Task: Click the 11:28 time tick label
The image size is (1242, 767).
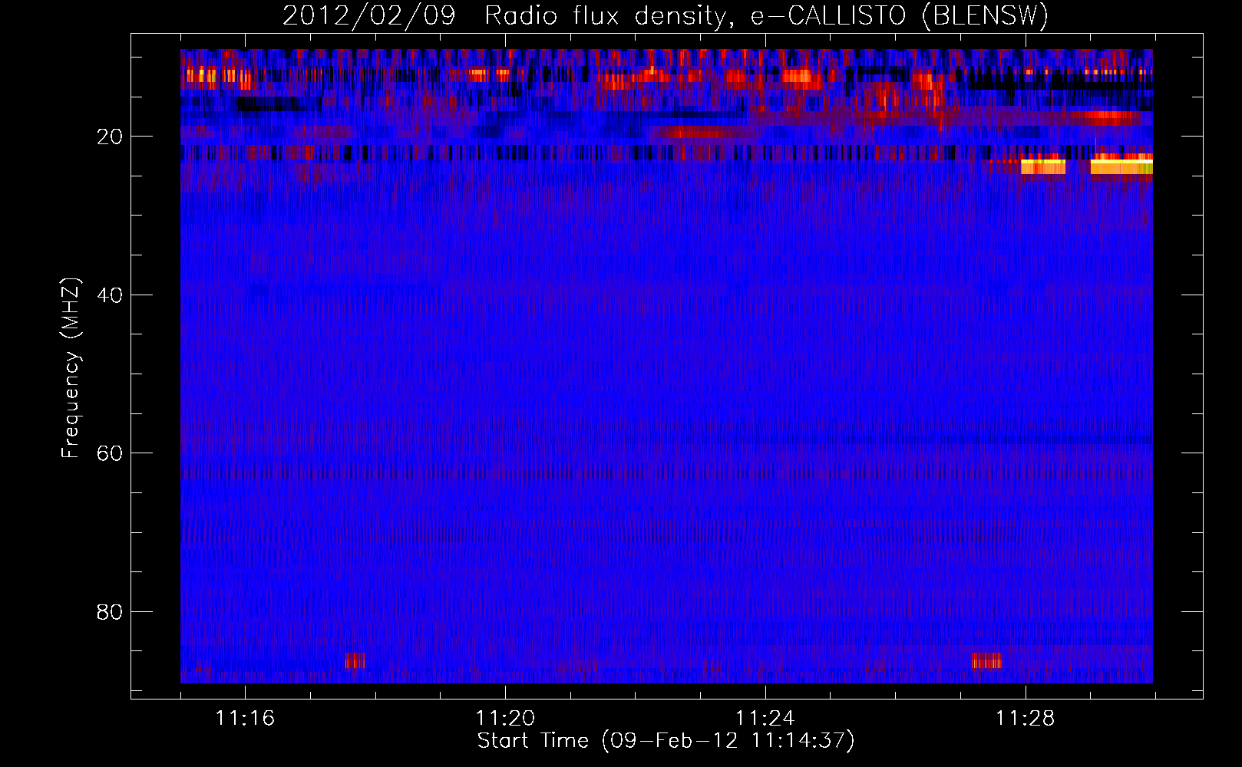Action: click(x=1026, y=719)
